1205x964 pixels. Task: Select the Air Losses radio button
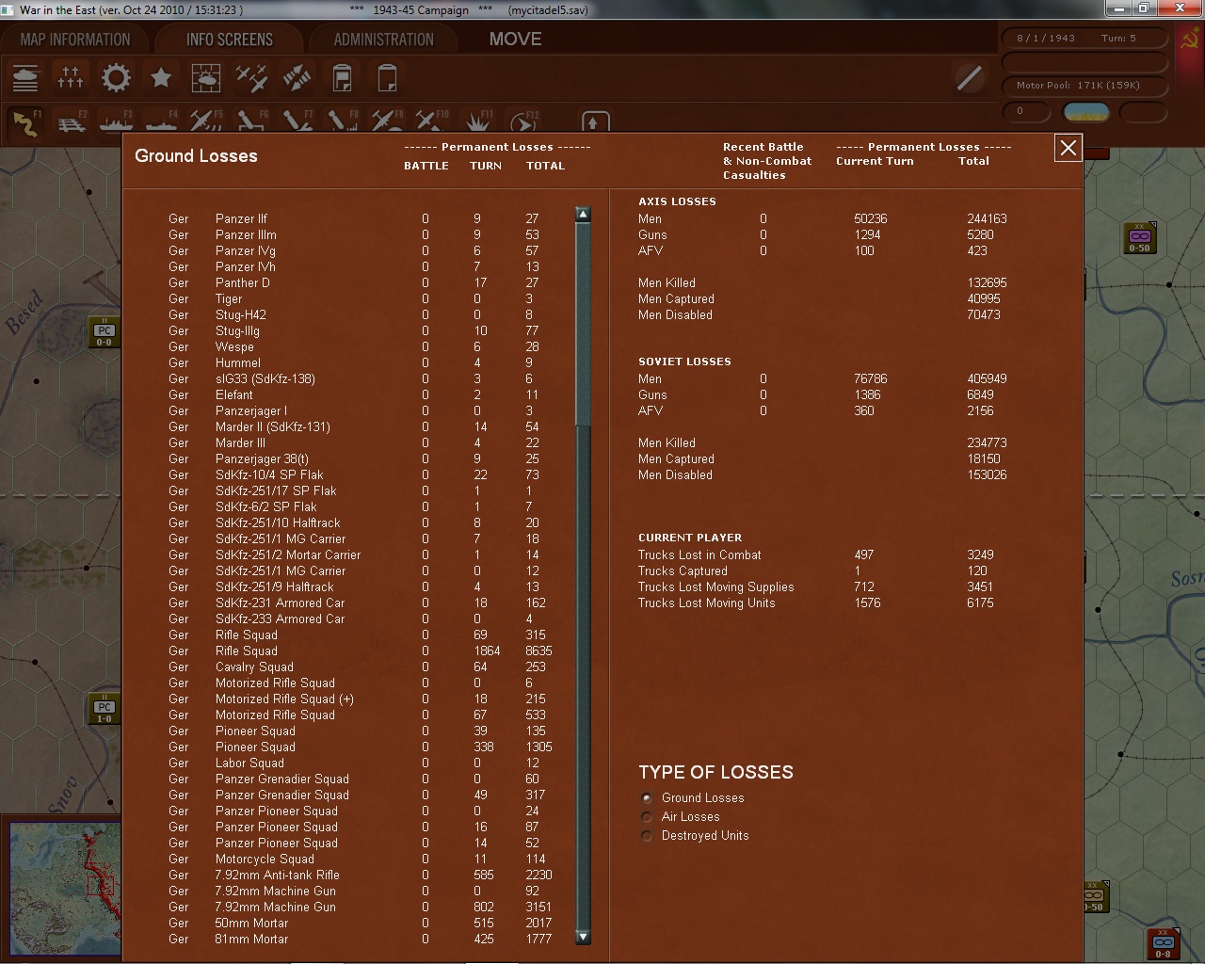647,817
